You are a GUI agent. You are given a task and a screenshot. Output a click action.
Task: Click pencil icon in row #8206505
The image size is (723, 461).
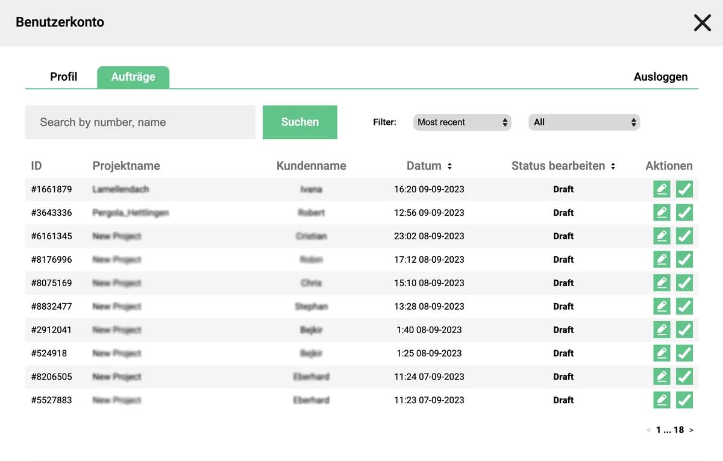(x=662, y=377)
